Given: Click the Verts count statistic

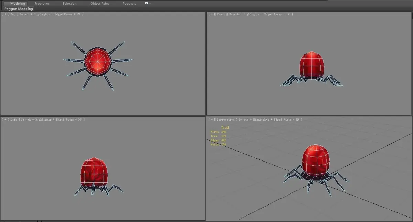Looking at the screenshot, I should (x=218, y=145).
